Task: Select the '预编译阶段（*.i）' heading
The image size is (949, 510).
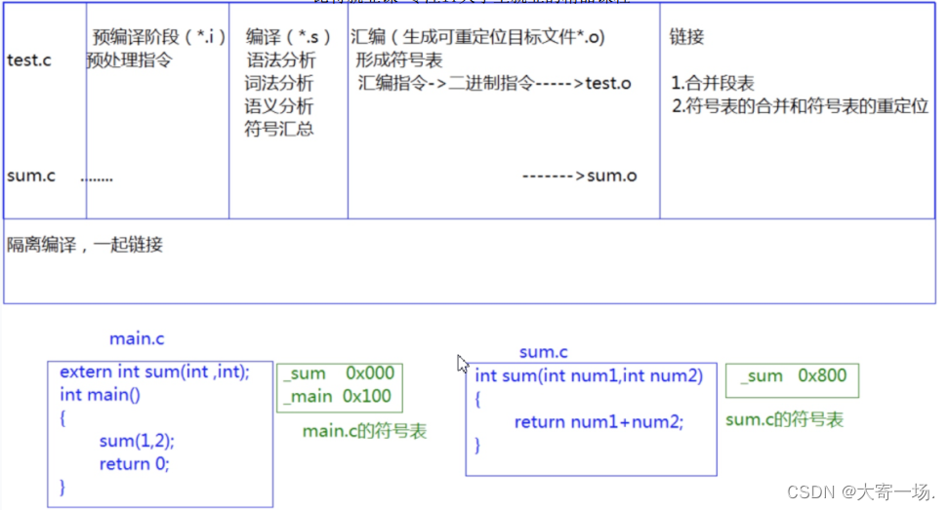Action: [x=159, y=37]
